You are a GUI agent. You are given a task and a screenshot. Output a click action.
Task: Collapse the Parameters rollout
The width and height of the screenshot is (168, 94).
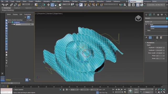pyautogui.click(x=146, y=43)
